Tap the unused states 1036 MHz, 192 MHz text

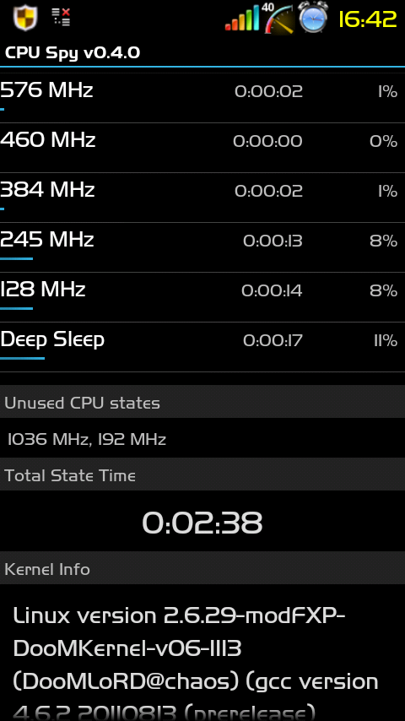point(87,439)
